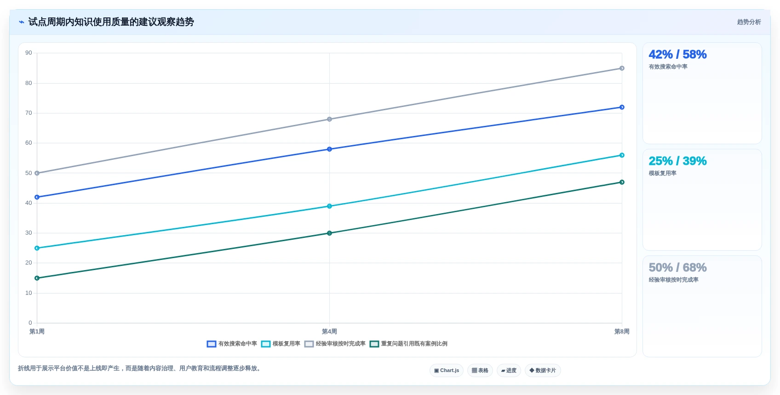Click the 第1周 point on the 经验审核按时完成率 line
Viewport: 780px width, 395px height.
[x=37, y=173]
